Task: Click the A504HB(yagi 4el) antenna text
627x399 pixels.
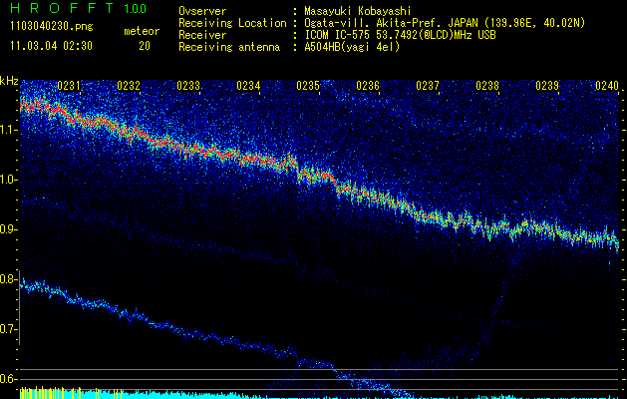Action: [x=352, y=47]
